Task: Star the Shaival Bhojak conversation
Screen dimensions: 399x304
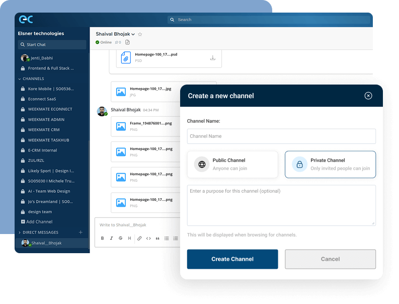Action: tap(140, 34)
